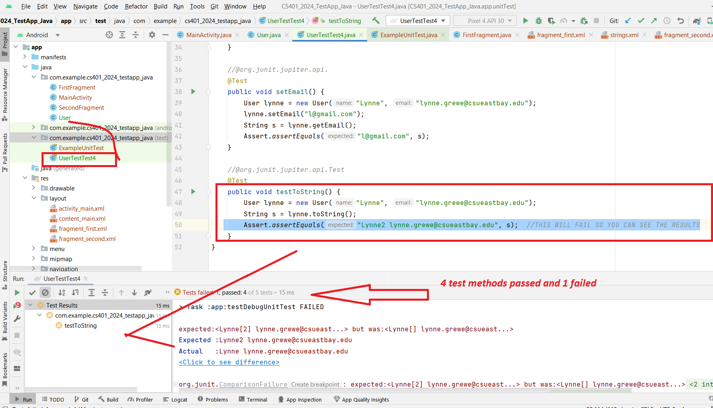Screen dimensions: 713x408
Task: Open the UserTestTest4 run configuration dropdown
Action: pyautogui.click(x=418, y=21)
